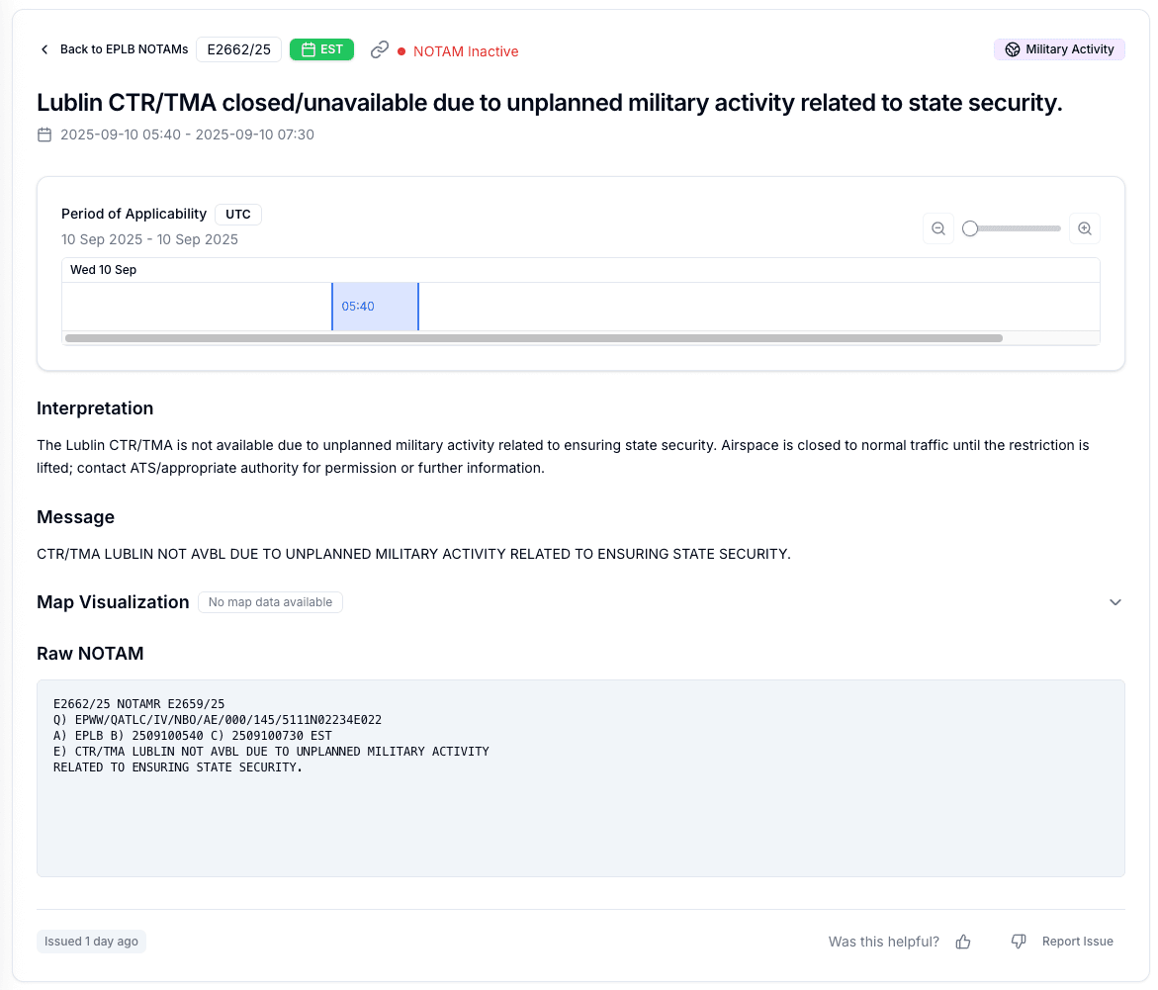Select the 05:40 timeline block

click(375, 307)
